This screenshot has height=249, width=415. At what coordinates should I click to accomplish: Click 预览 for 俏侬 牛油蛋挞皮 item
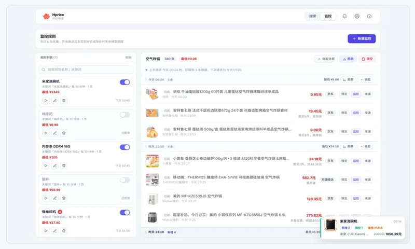tap(344, 94)
